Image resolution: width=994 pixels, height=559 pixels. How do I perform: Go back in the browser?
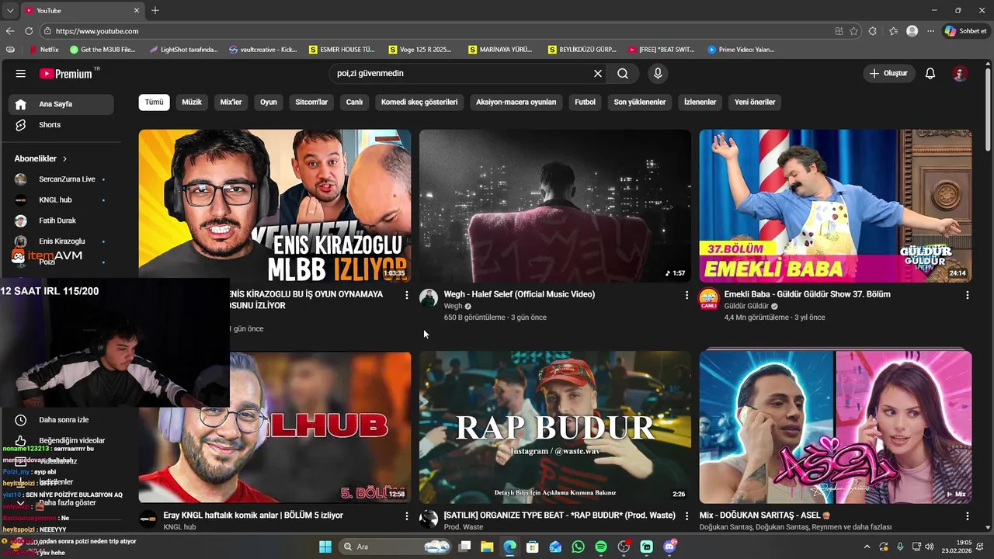[x=10, y=31]
